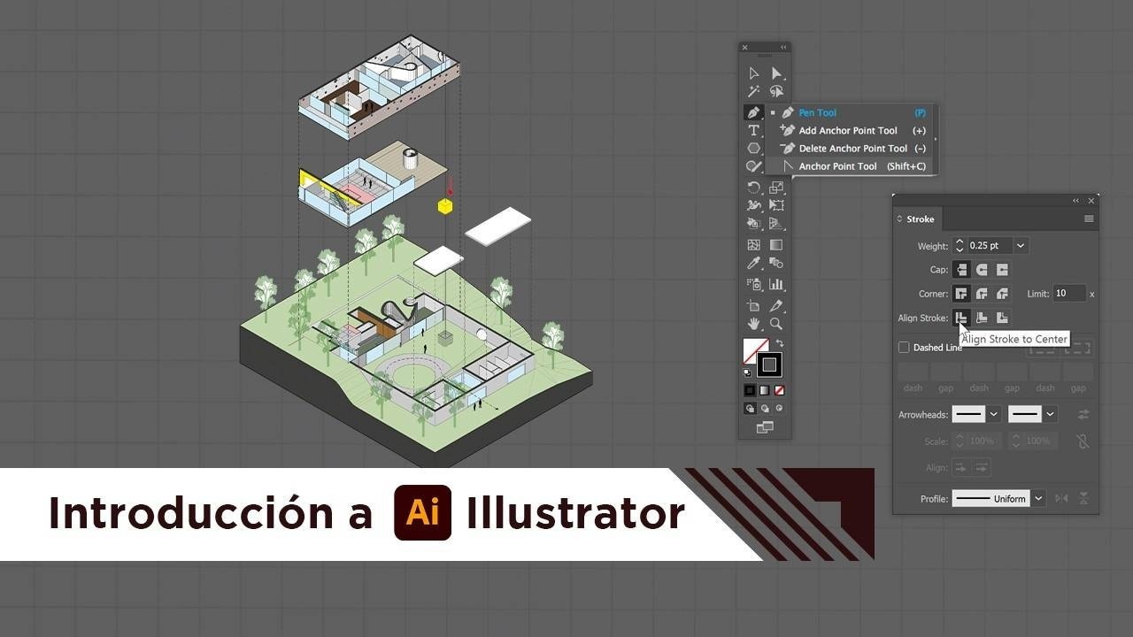
Task: Choose Miter Join corner
Action: point(961,294)
